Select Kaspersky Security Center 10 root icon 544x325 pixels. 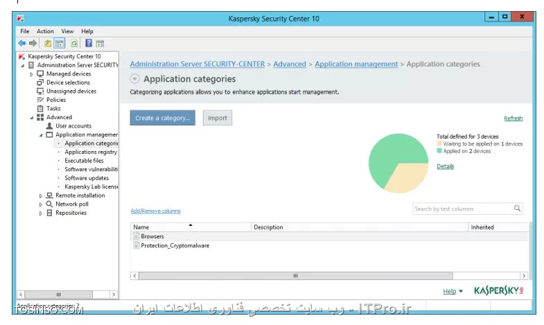coord(22,56)
